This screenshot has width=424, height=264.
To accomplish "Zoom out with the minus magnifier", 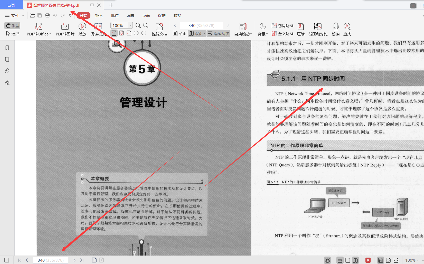I will (138, 25).
